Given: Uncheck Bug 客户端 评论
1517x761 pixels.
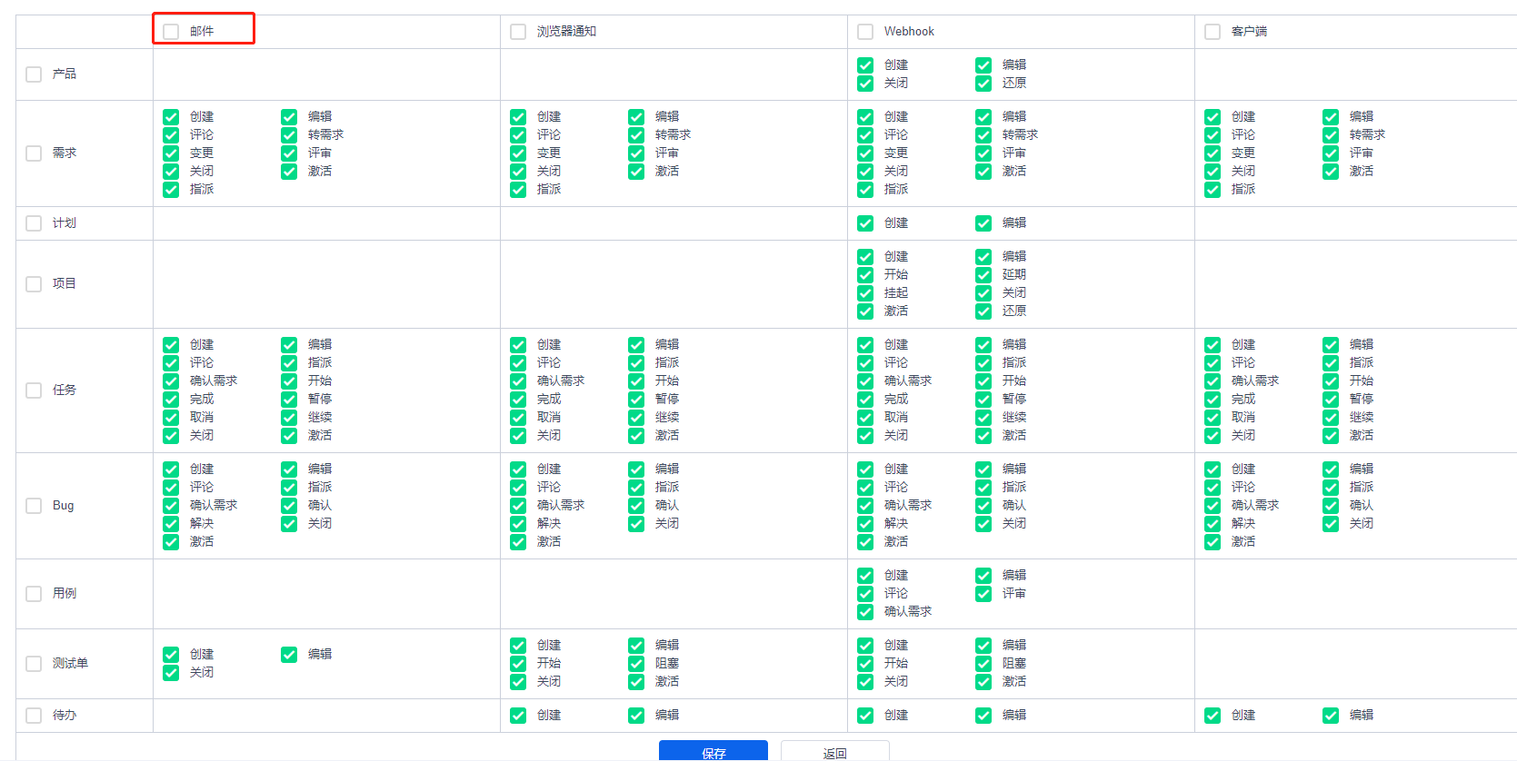Looking at the screenshot, I should click(1213, 488).
